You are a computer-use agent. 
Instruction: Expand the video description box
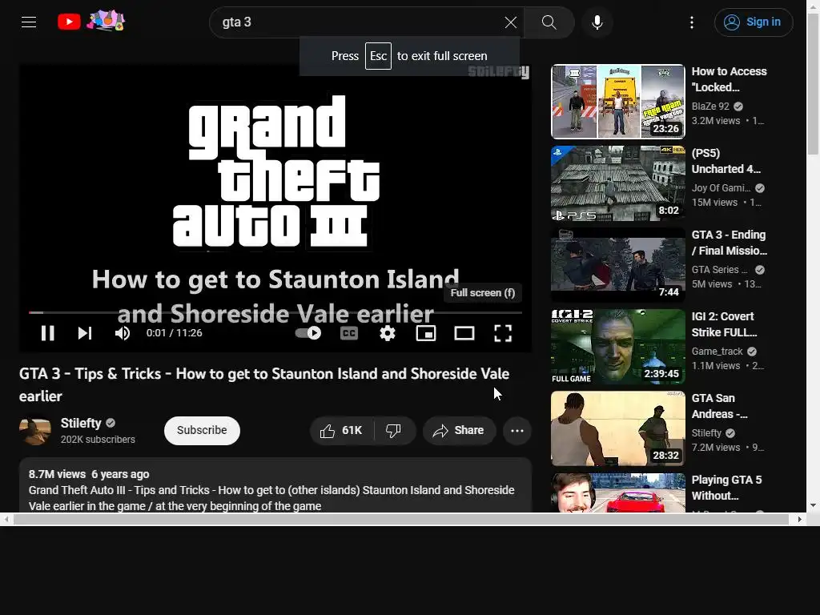pyautogui.click(x=275, y=485)
